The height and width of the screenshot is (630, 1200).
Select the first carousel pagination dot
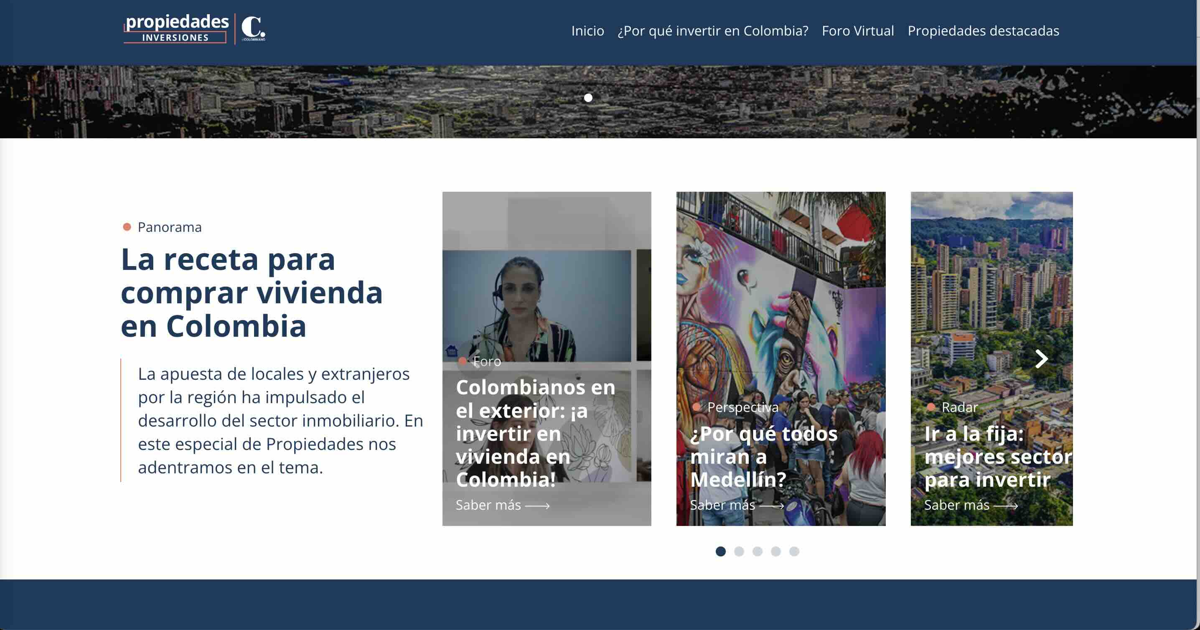point(721,551)
